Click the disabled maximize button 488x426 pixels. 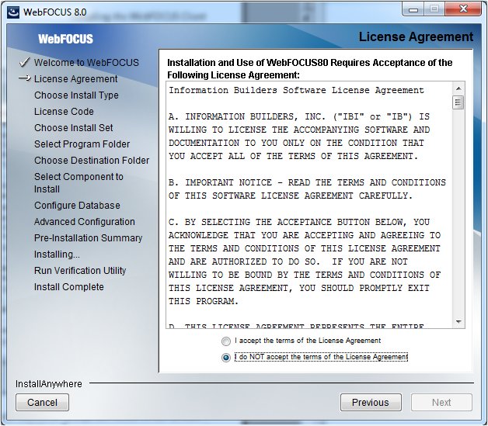434,9
